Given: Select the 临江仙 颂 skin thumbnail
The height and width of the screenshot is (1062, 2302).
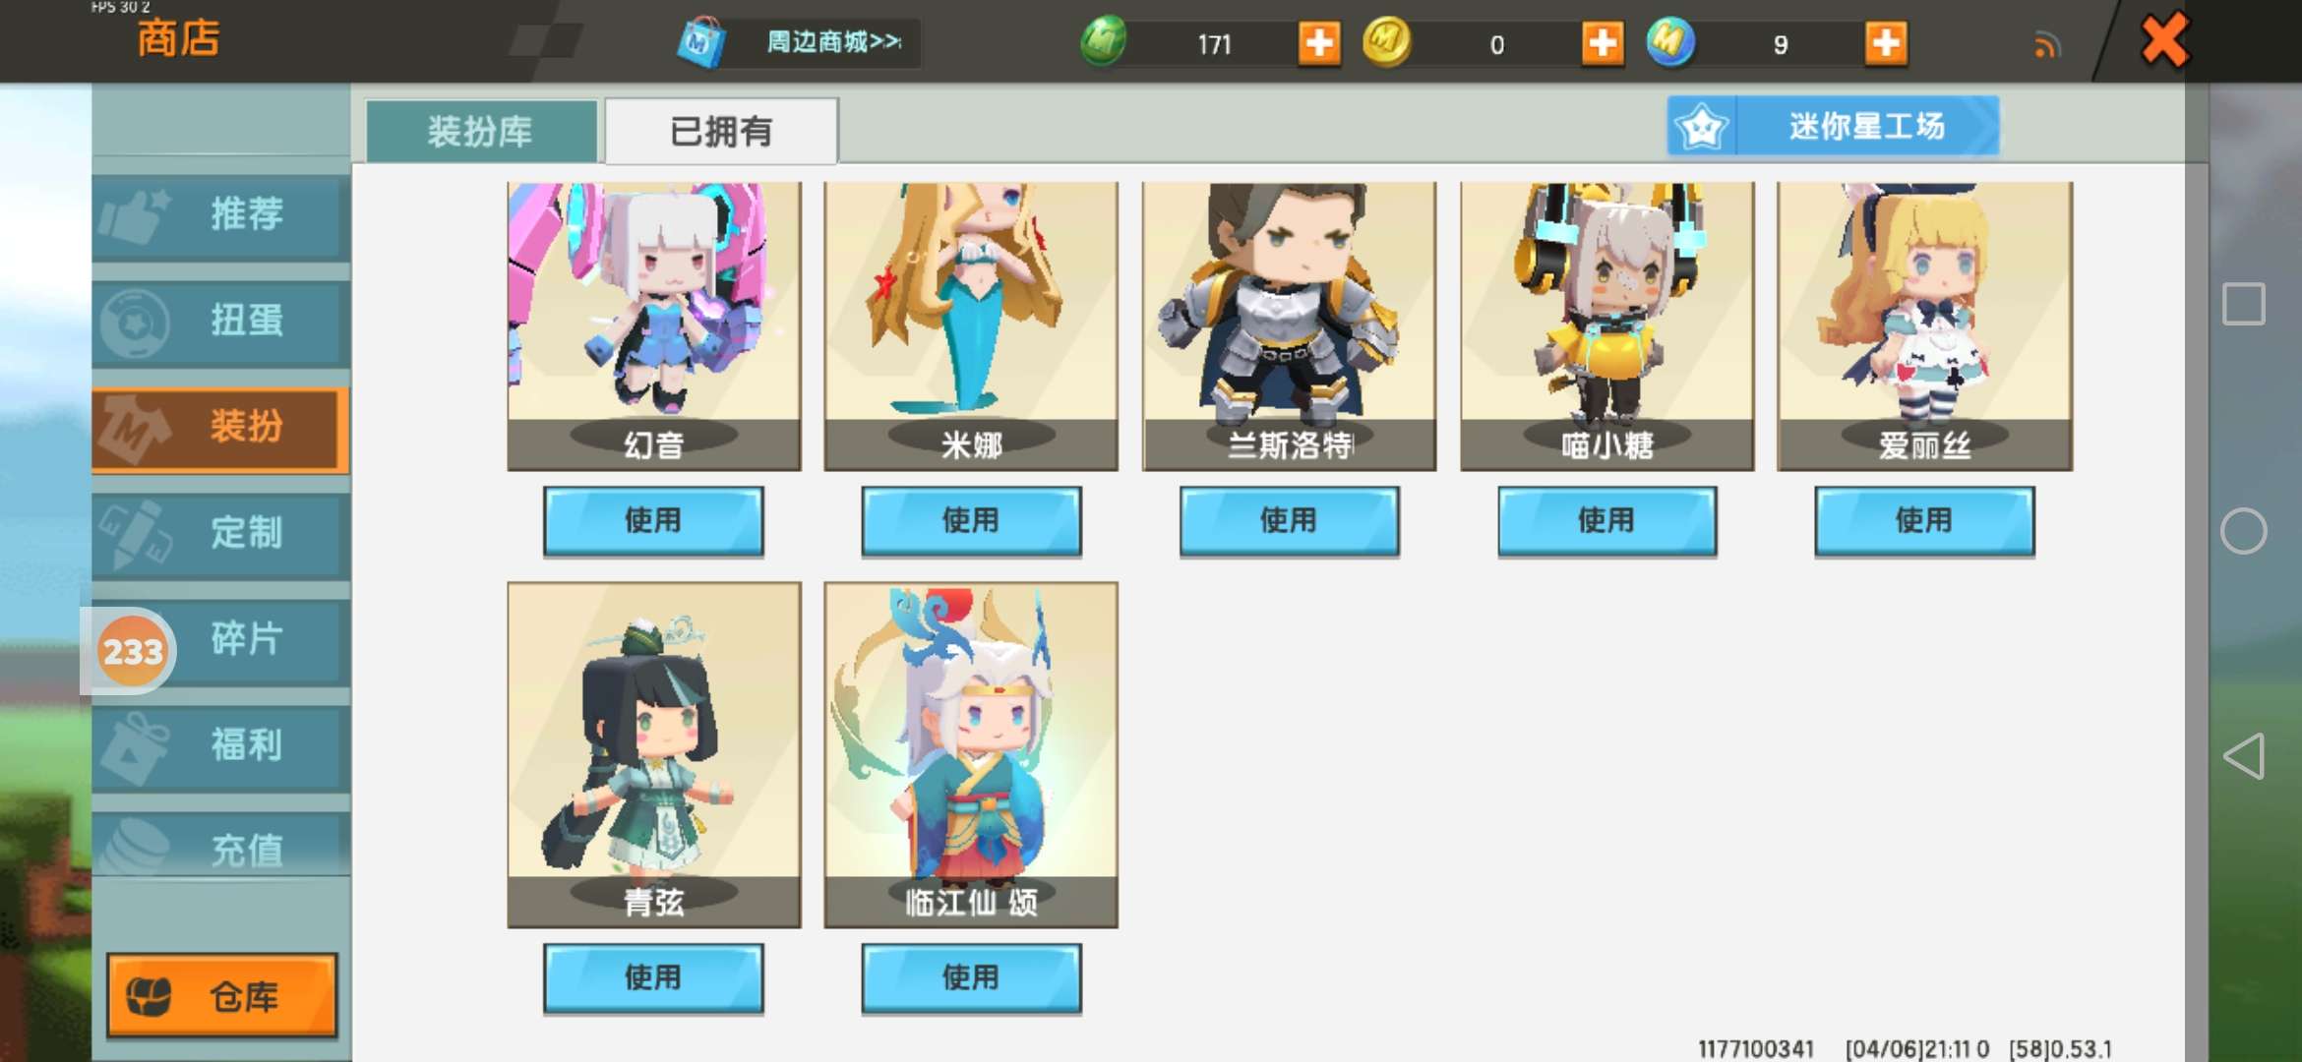Looking at the screenshot, I should 971,754.
